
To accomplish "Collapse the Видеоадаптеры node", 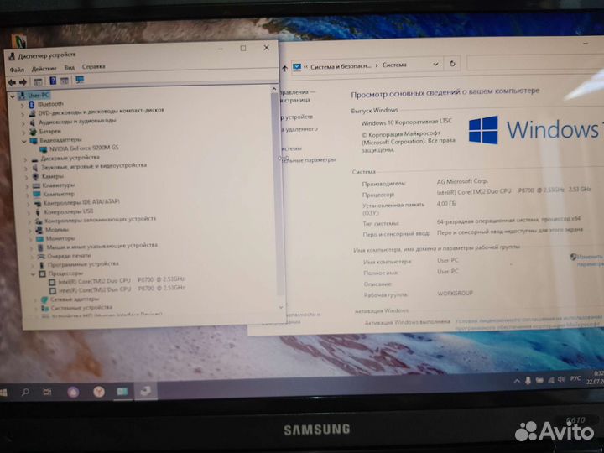I will click(x=23, y=142).
